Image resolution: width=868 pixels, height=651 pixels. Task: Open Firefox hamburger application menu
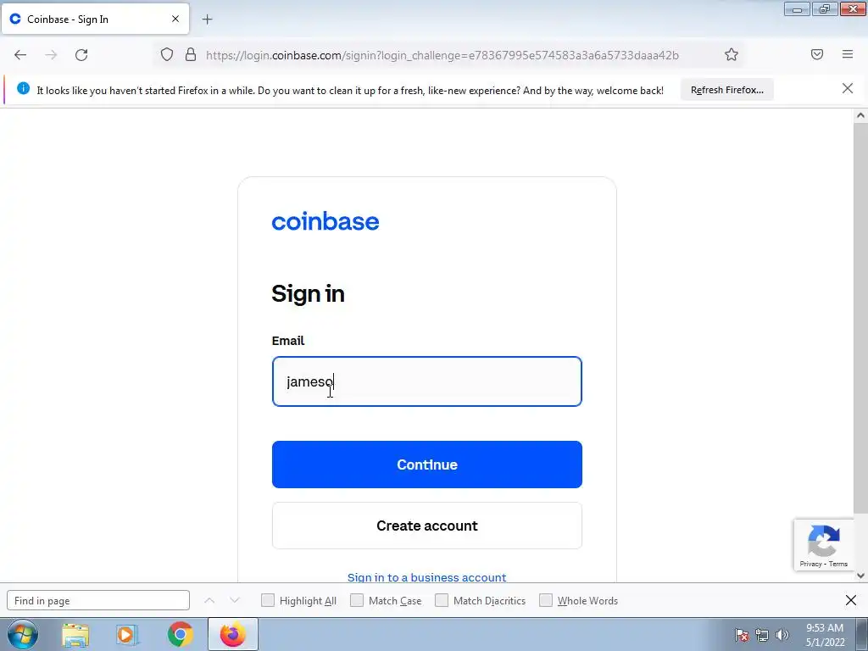coord(848,54)
